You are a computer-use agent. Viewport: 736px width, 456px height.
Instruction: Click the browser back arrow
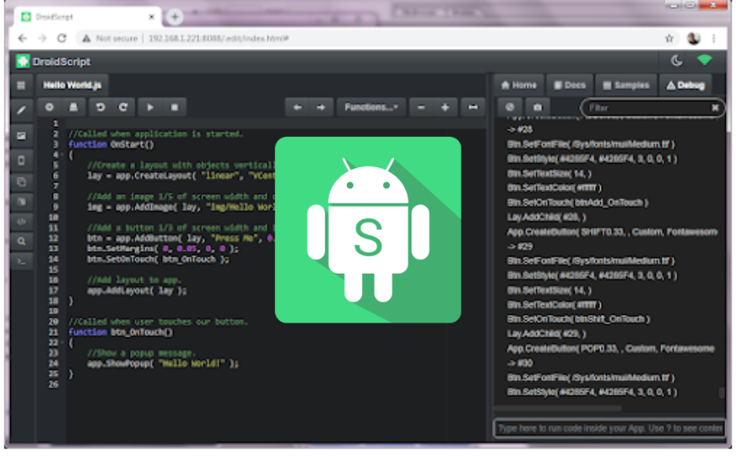click(23, 38)
